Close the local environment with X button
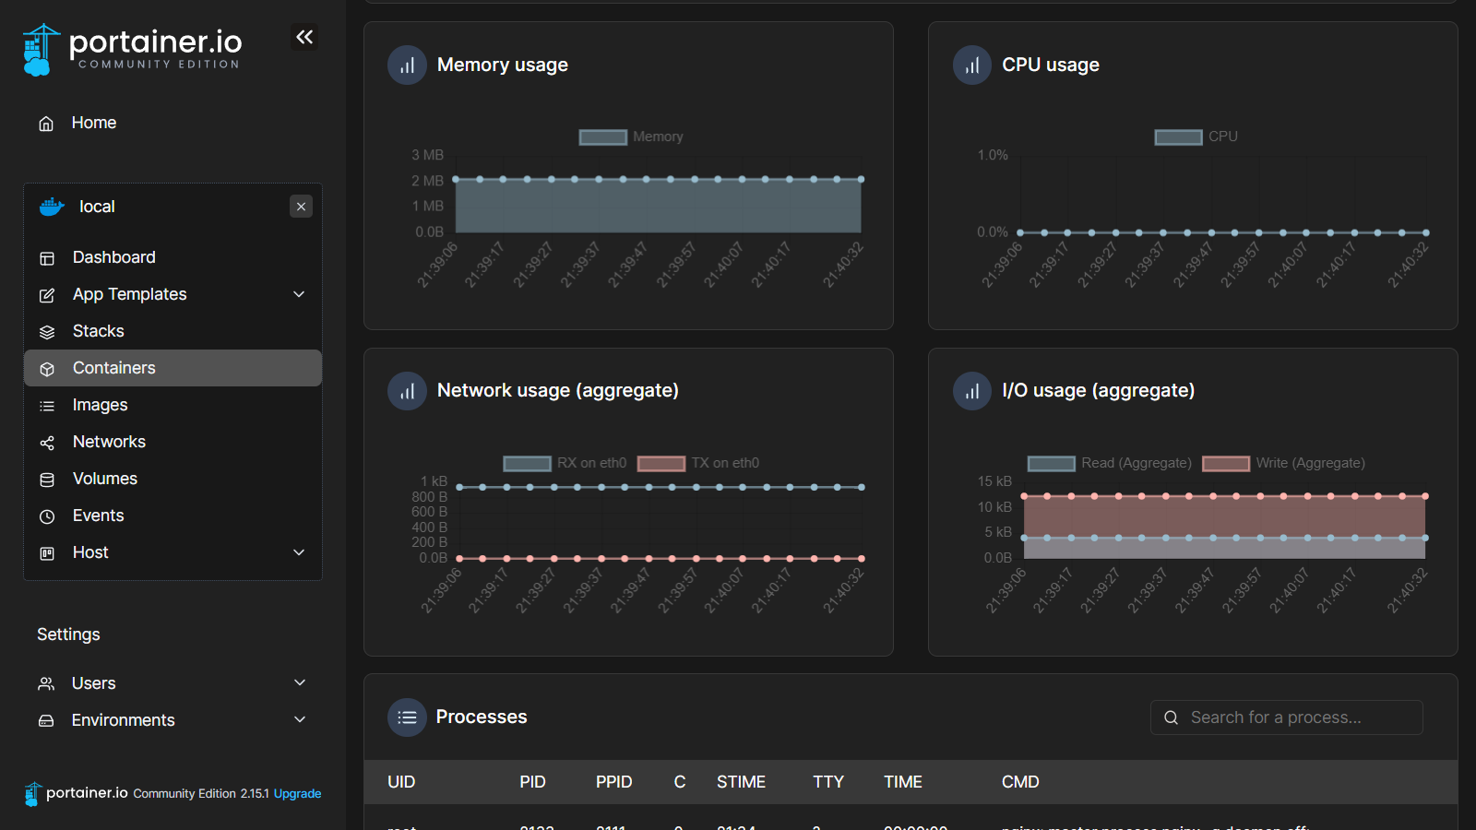Viewport: 1476px width, 830px height. click(x=301, y=207)
